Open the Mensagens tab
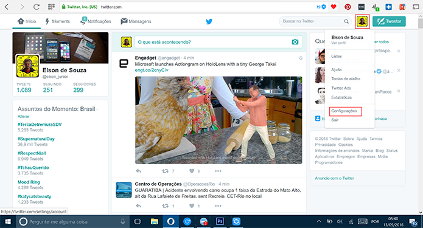The height and width of the screenshot is (228, 423). [136, 21]
